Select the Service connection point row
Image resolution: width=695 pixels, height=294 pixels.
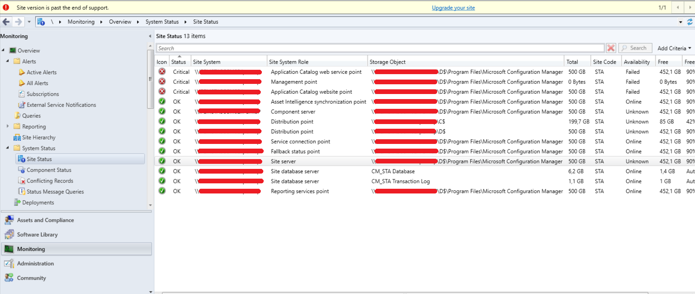coord(425,141)
